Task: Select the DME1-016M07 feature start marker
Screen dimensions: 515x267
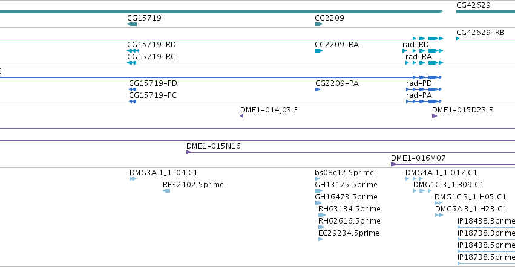Action: click(393, 164)
